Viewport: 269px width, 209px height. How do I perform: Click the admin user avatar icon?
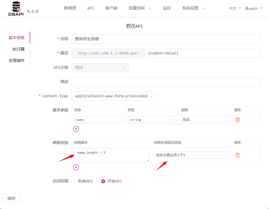(247, 8)
